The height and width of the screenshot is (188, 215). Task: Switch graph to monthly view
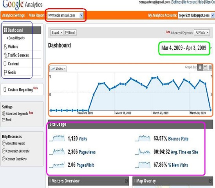210,67
